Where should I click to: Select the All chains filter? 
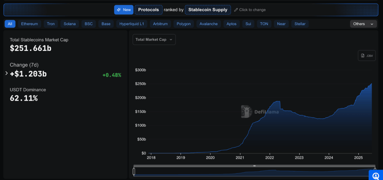pyautogui.click(x=10, y=24)
